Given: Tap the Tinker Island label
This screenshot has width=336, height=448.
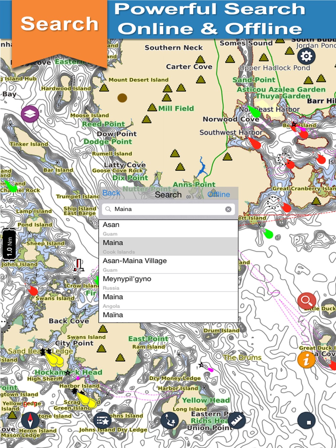Looking at the screenshot, I should click(x=29, y=144).
